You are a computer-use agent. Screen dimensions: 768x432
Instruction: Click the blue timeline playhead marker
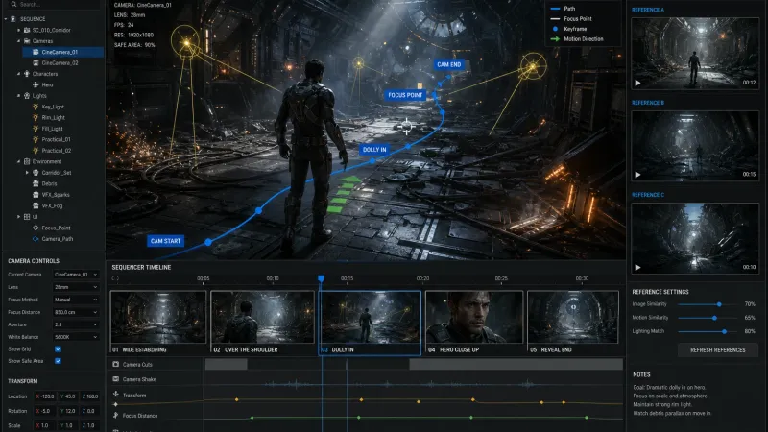tap(321, 278)
